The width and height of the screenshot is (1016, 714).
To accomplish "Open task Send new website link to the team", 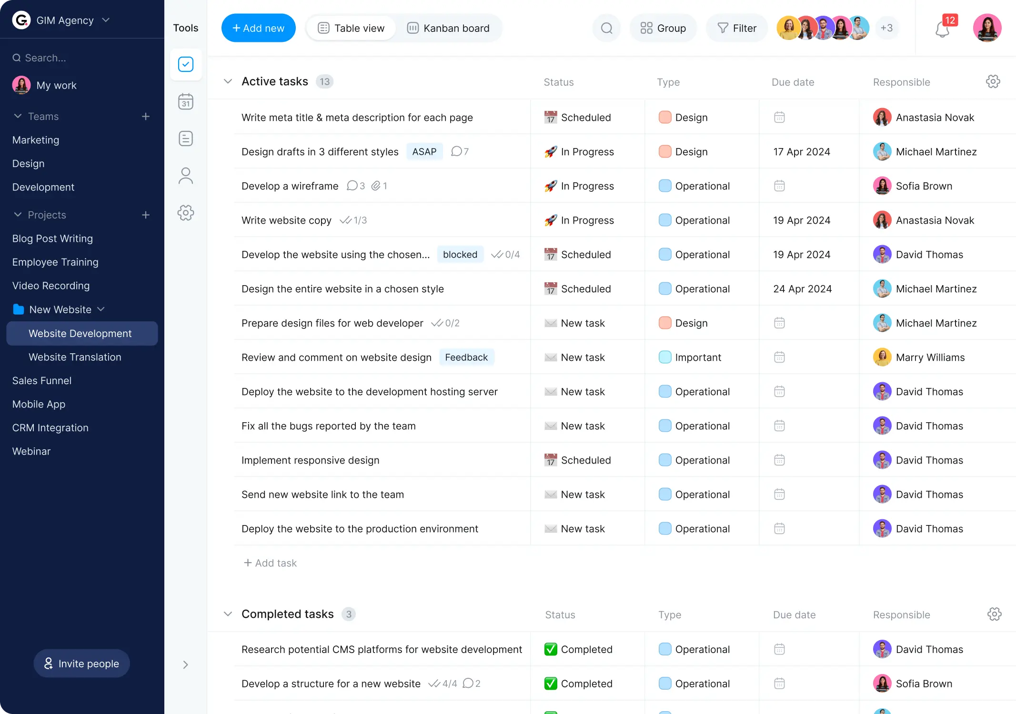I will pyautogui.click(x=322, y=494).
